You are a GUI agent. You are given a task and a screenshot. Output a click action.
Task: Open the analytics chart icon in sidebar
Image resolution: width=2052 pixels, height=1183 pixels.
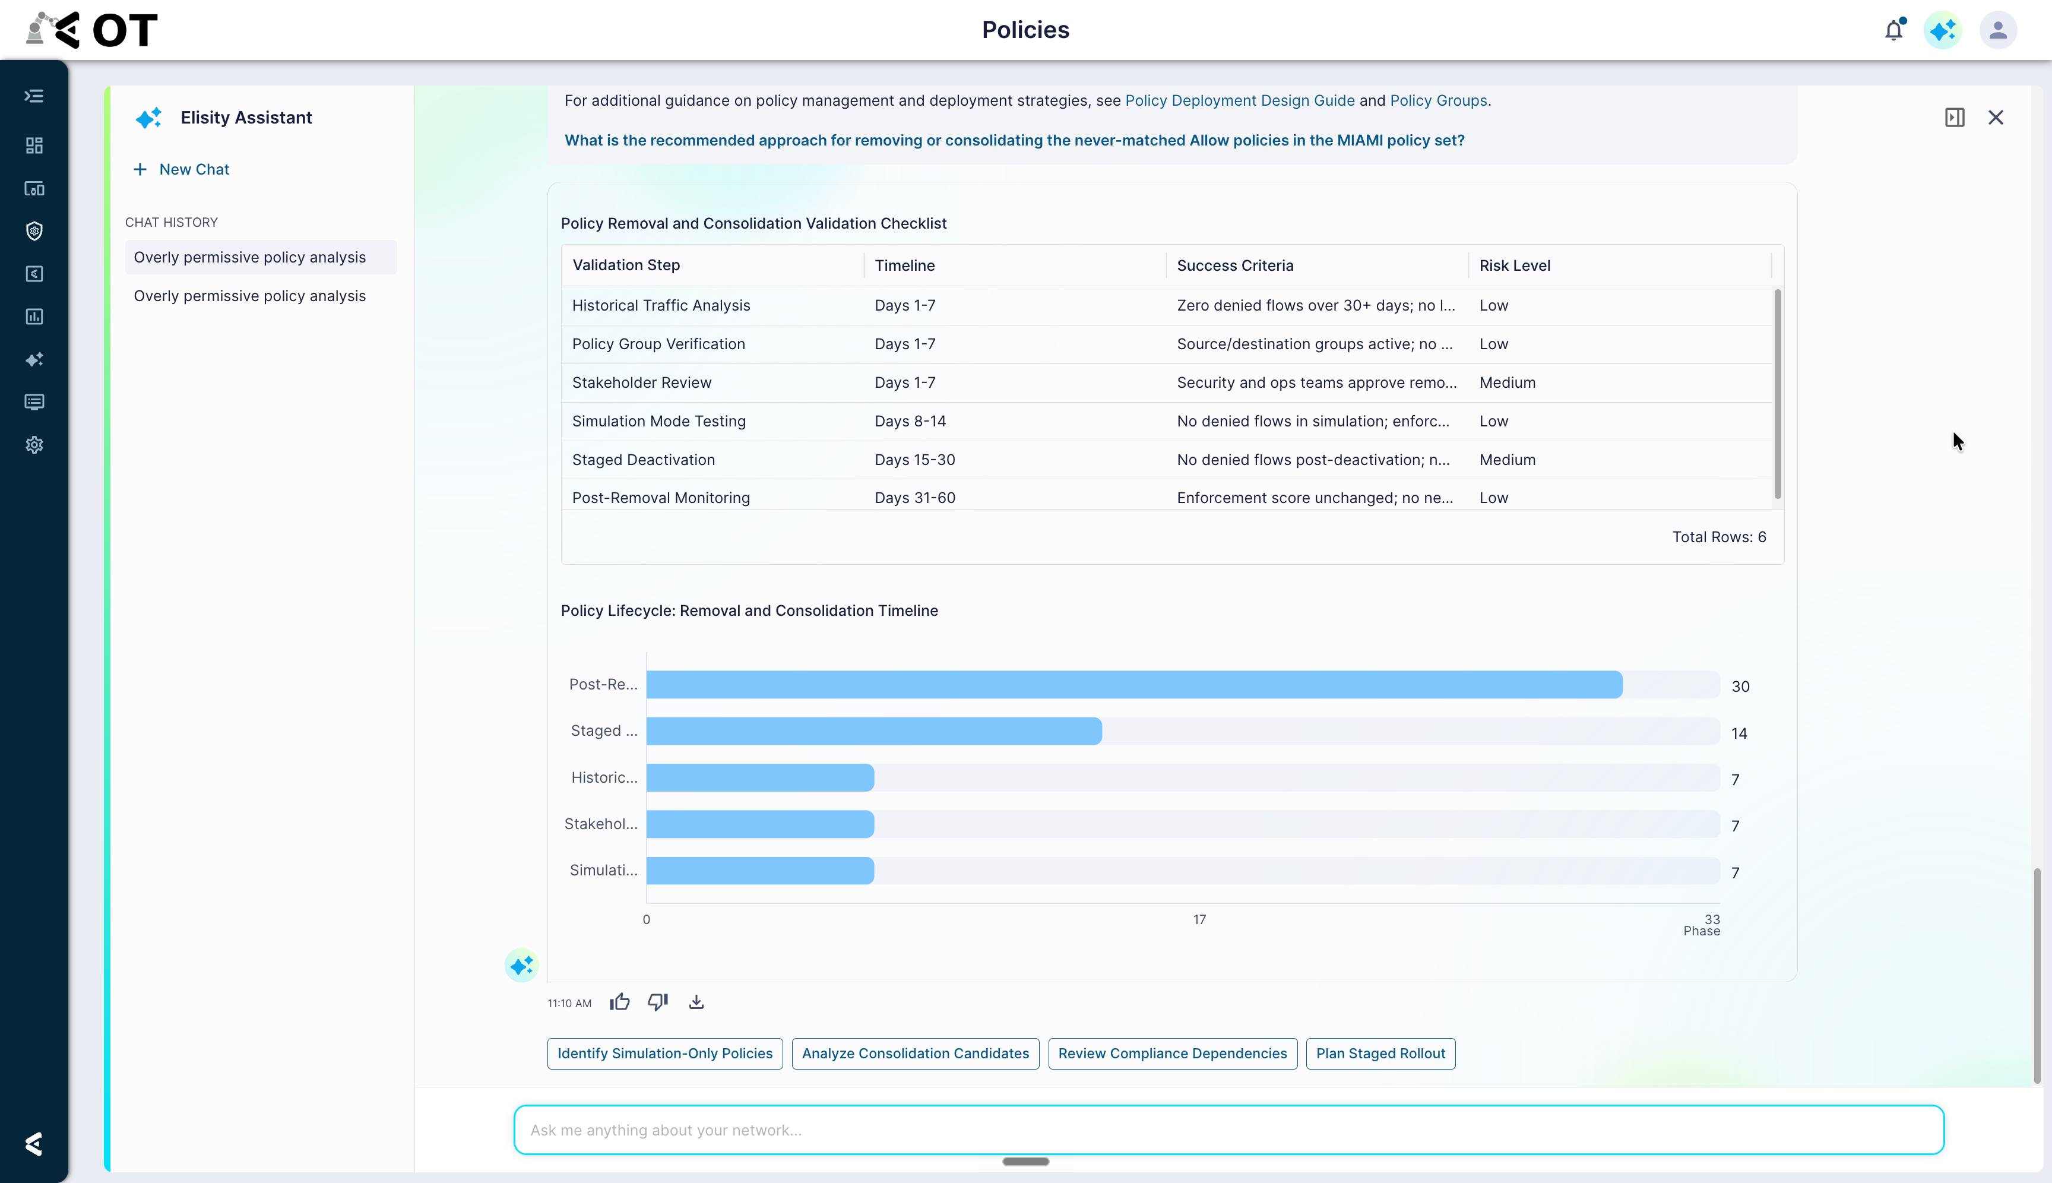pos(34,317)
